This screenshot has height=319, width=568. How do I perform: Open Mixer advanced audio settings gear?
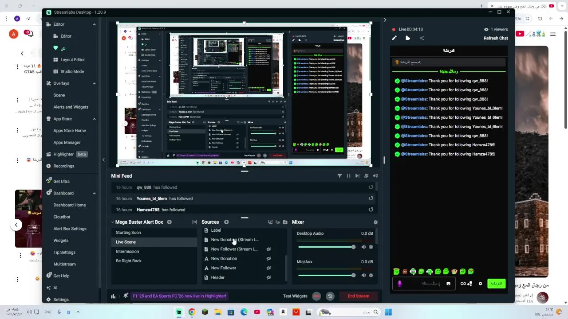[x=375, y=222]
